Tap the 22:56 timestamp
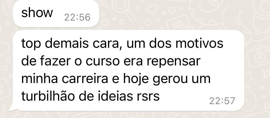270x118 pixels. tap(77, 17)
